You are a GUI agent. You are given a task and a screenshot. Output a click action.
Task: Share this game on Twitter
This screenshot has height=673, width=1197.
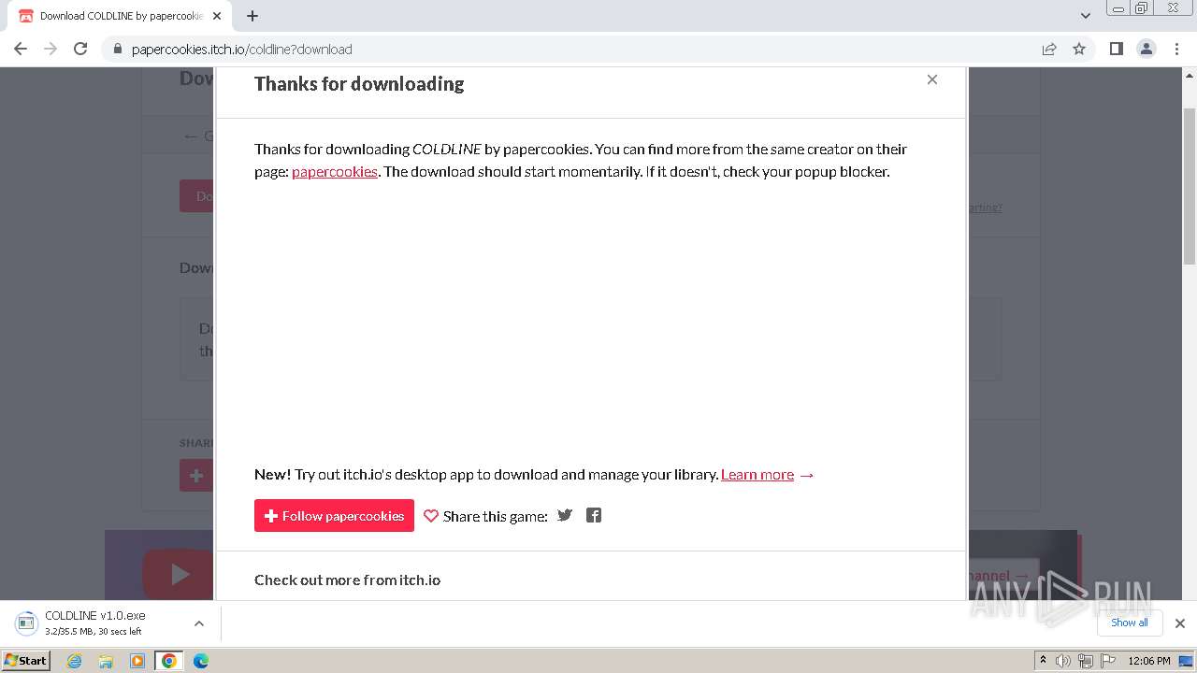(565, 515)
